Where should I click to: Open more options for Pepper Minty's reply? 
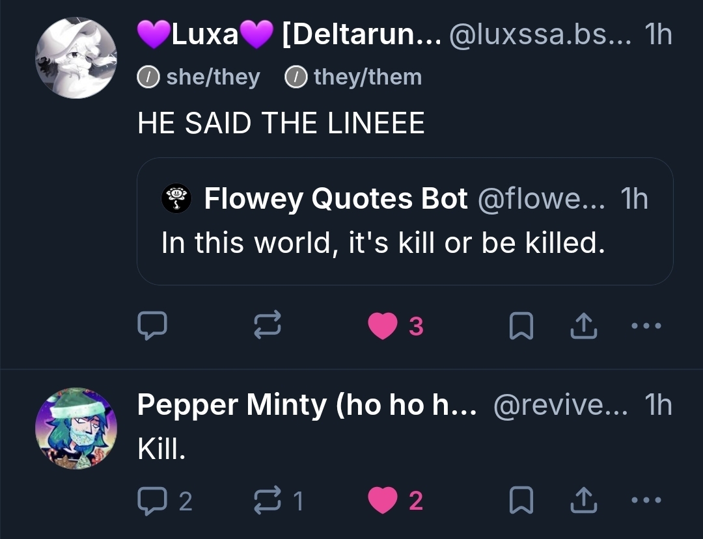(646, 500)
